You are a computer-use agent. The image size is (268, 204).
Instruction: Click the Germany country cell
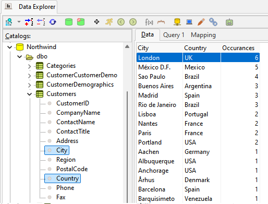click(x=202, y=152)
